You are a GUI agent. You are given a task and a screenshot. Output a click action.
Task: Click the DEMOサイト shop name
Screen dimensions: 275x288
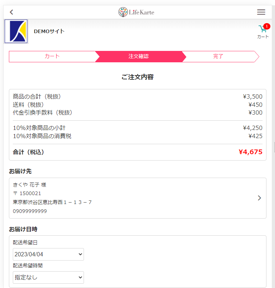pos(49,31)
